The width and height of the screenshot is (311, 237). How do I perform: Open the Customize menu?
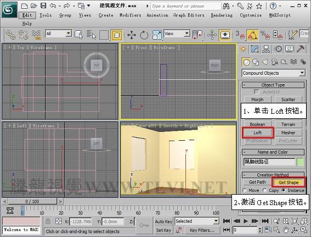tap(251, 15)
